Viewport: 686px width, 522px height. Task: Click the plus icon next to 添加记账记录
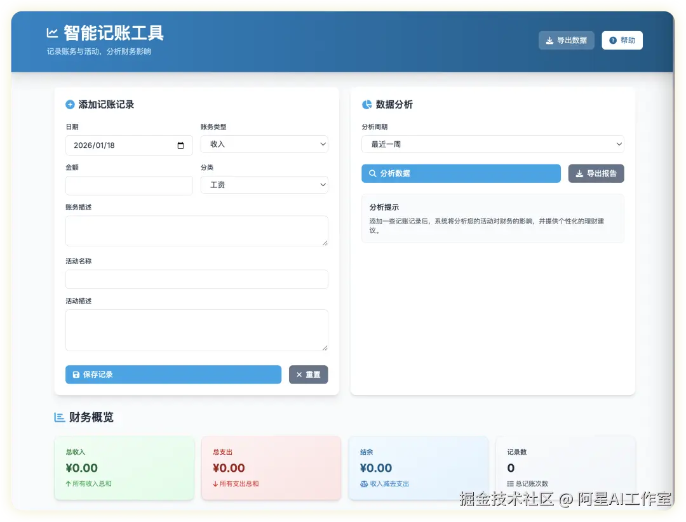coord(70,104)
